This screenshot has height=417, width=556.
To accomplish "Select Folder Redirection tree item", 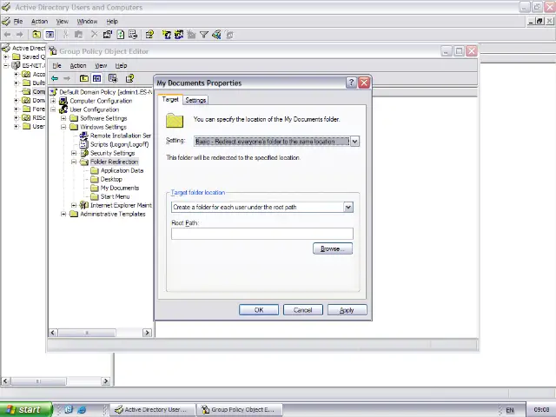I will (x=114, y=162).
